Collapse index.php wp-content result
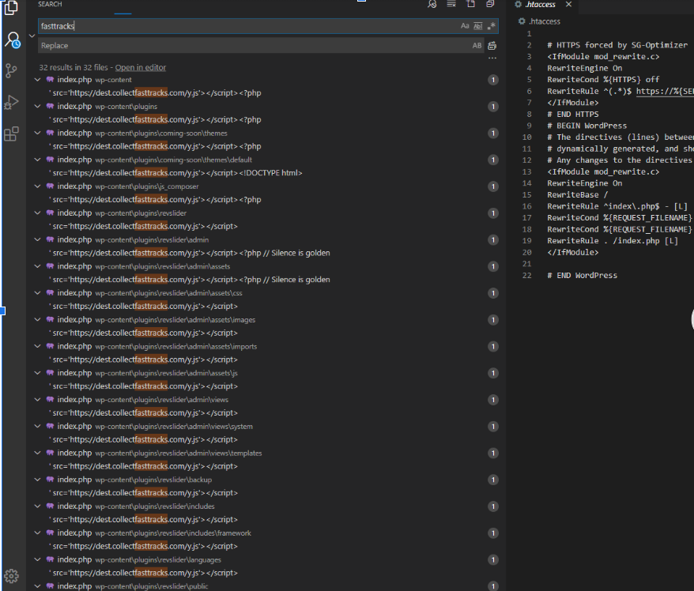This screenshot has height=591, width=694. 38,80
